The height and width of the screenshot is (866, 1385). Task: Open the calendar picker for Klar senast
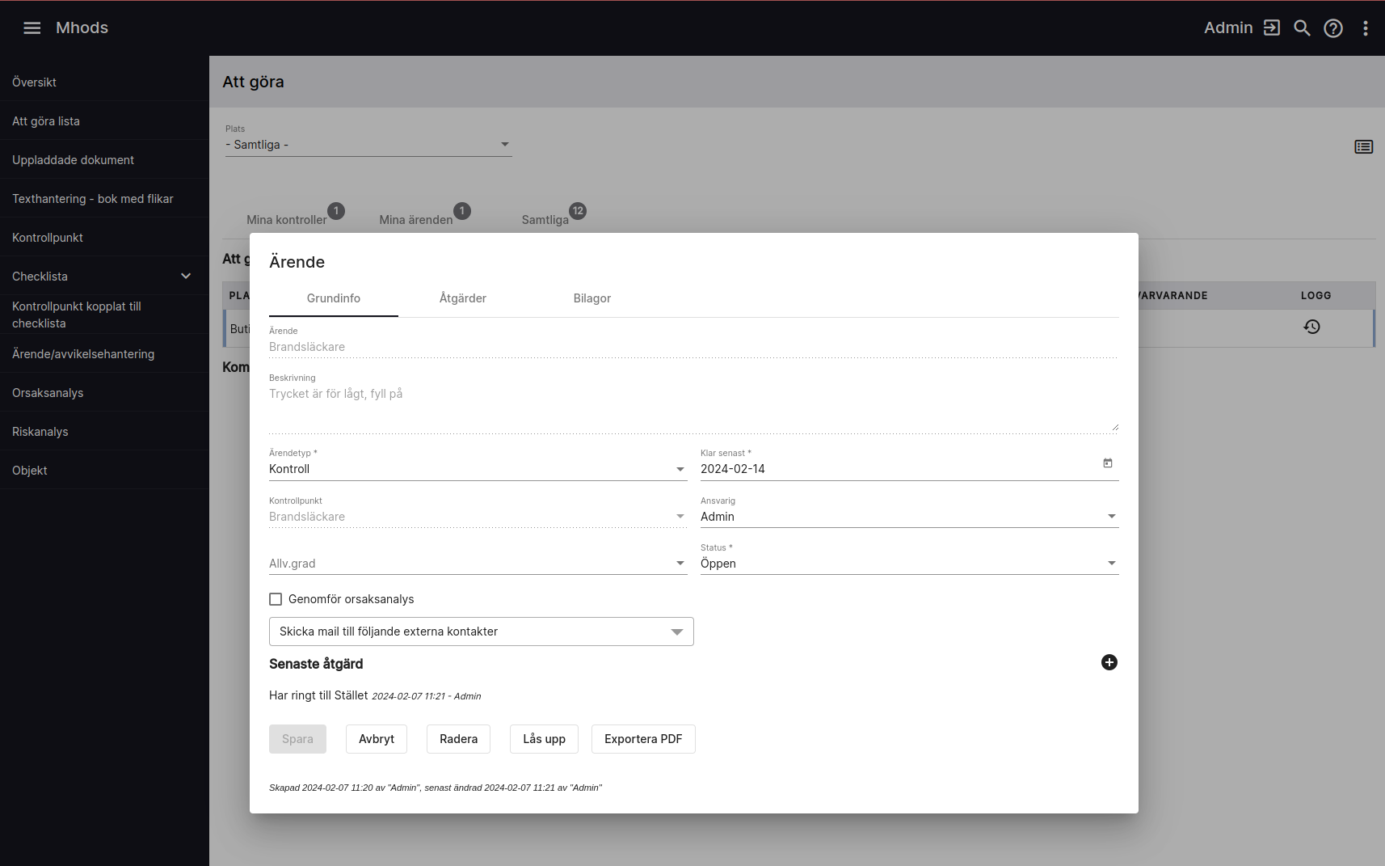coord(1108,463)
